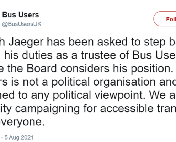Click the word any before political viewpoint
The height and width of the screenshot is (142, 176).
(x=40, y=96)
